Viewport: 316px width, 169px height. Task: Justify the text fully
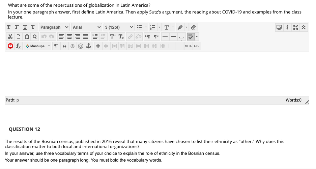(85, 36)
